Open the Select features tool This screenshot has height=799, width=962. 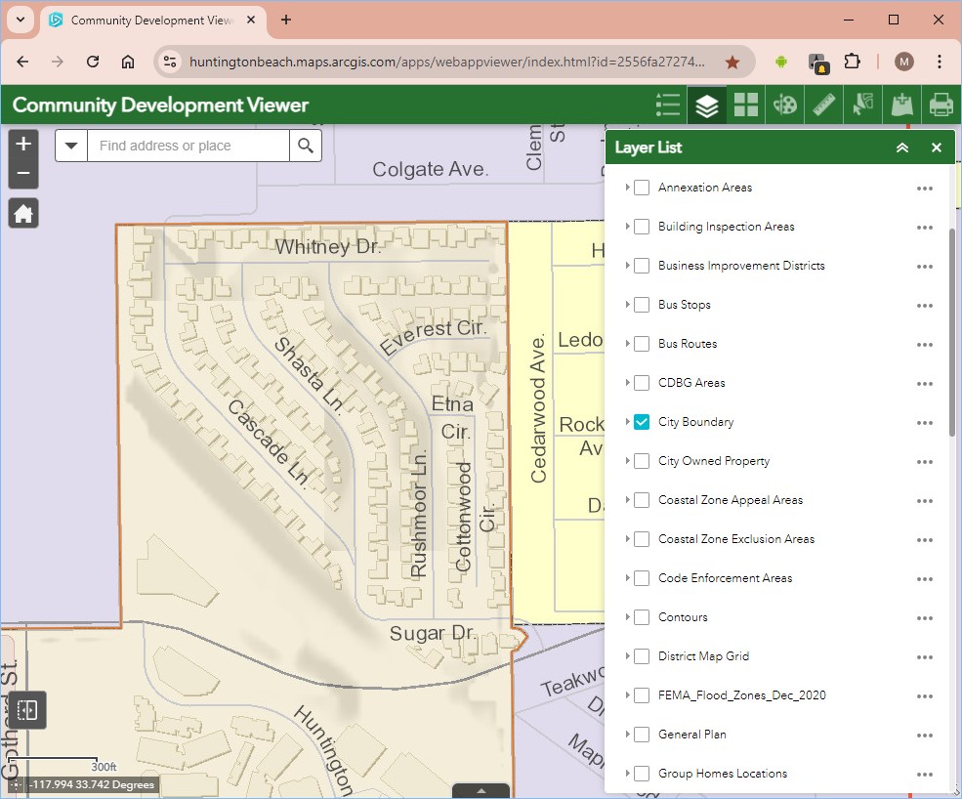click(863, 105)
